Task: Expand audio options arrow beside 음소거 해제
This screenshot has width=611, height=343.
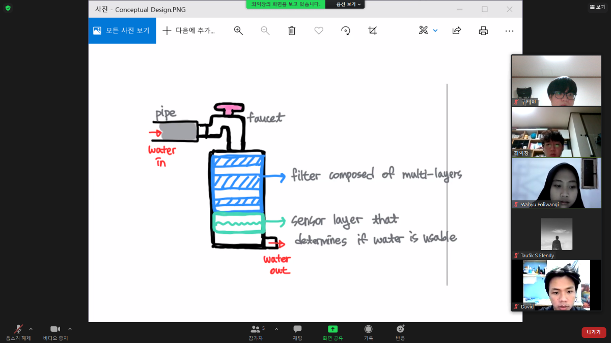Action: tap(31, 329)
